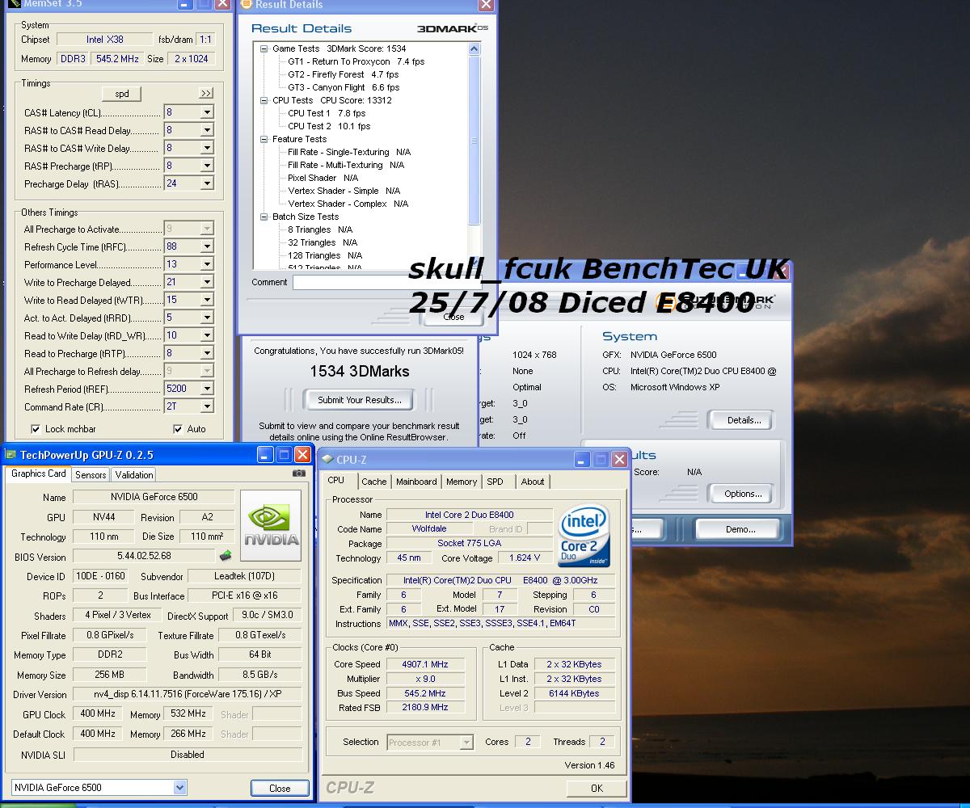Select the CPU Test 2 result row
This screenshot has height=808, width=970.
[x=329, y=126]
